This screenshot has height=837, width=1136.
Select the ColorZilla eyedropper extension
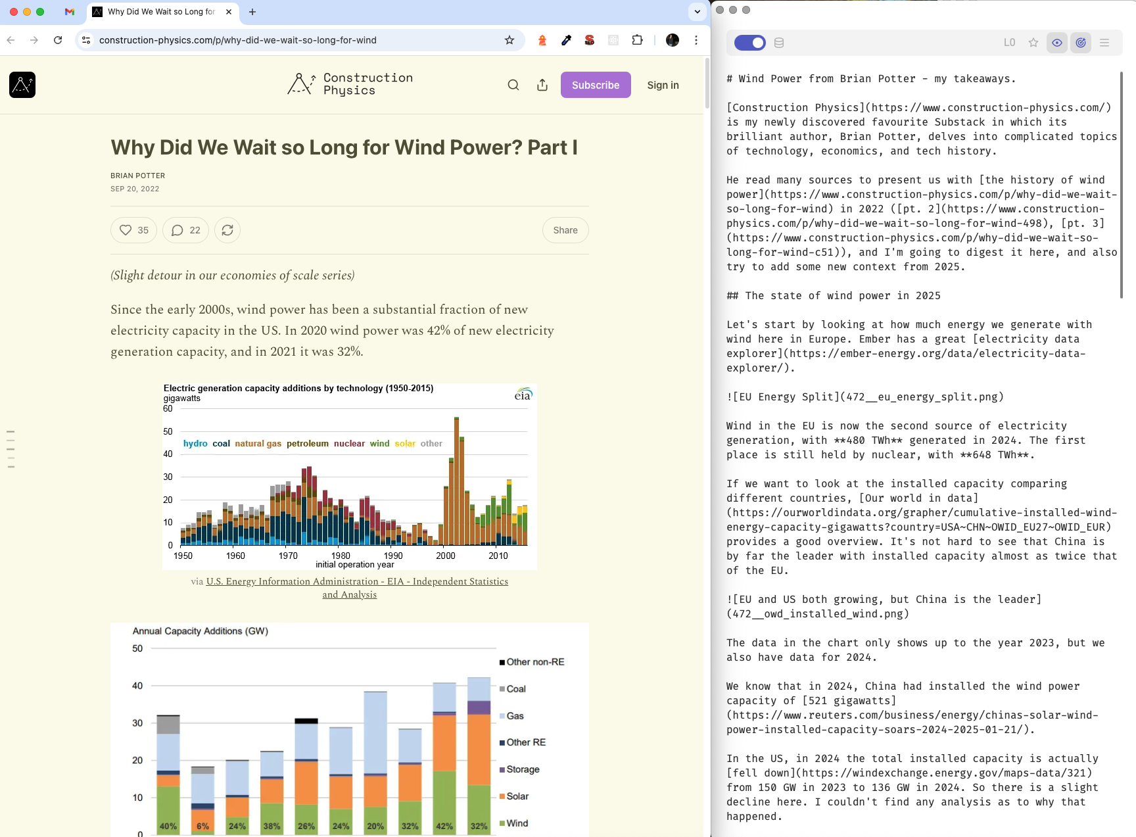pyautogui.click(x=566, y=40)
